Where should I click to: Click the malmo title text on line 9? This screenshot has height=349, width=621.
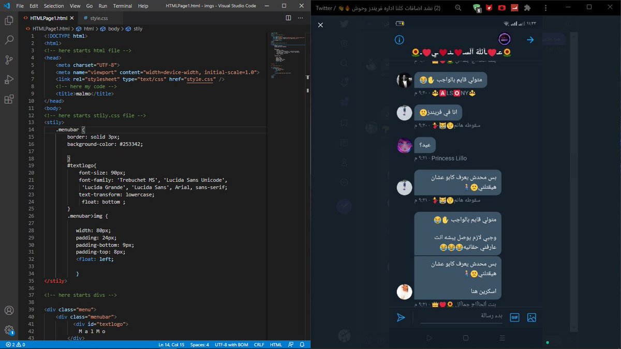point(82,94)
